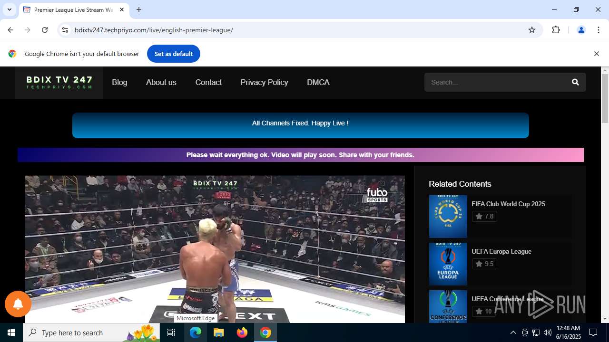The width and height of the screenshot is (609, 342).
Task: Click the browser back arrow
Action: click(x=10, y=30)
